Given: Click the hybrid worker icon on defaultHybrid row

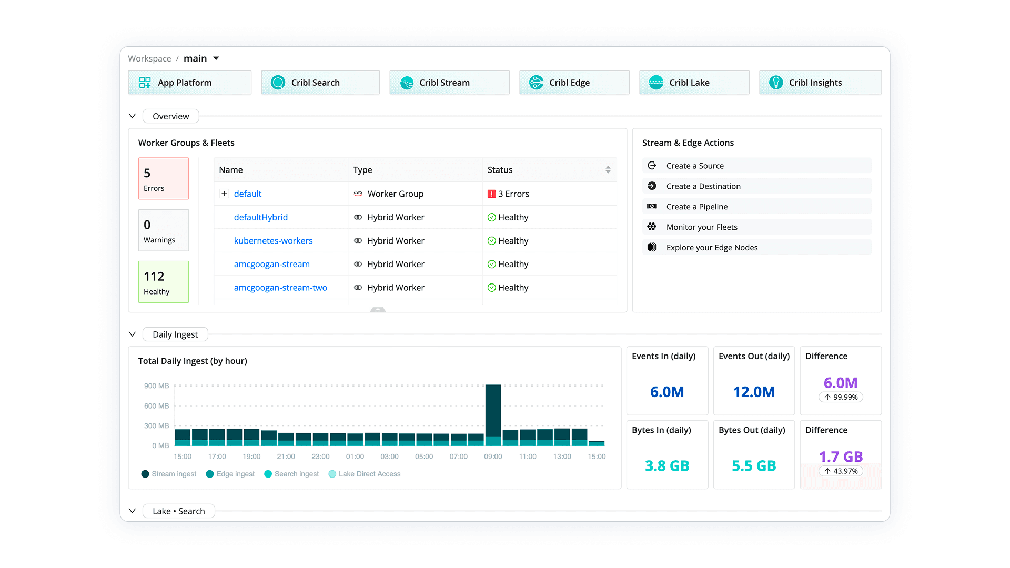Looking at the screenshot, I should click(358, 217).
